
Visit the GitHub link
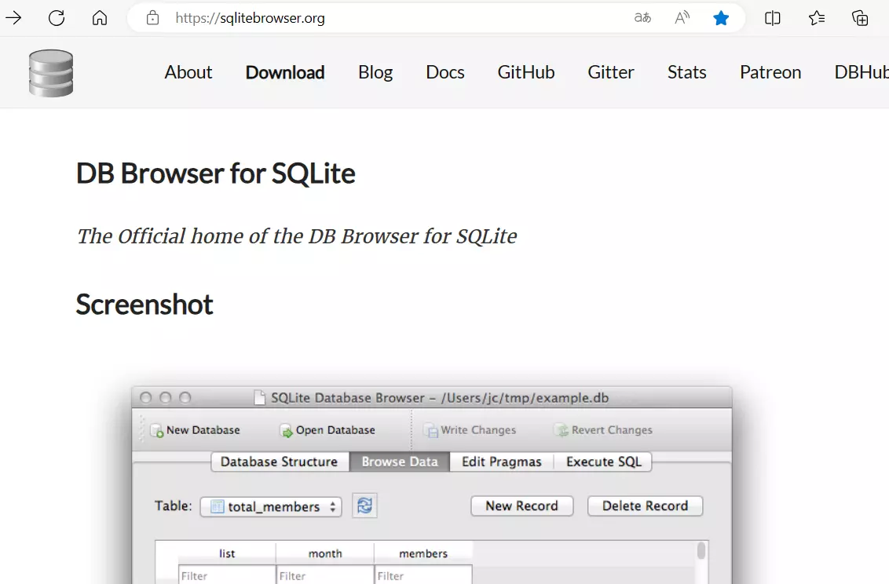526,72
